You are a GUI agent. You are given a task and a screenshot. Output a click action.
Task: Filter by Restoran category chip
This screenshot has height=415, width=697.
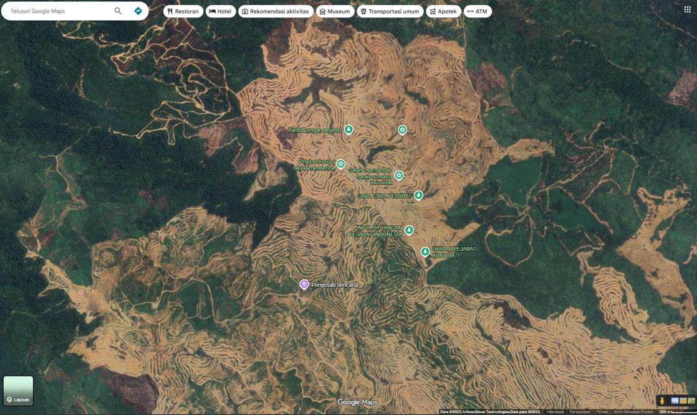tap(183, 11)
